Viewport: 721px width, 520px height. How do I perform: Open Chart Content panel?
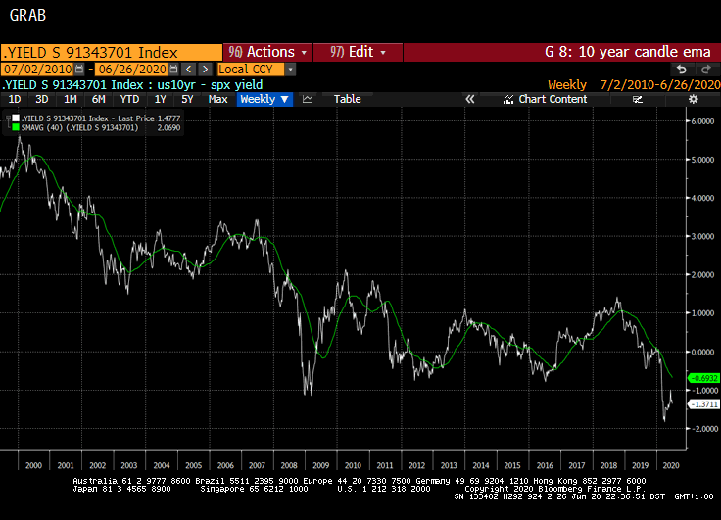point(553,99)
